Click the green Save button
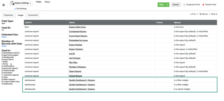224x101 pixels. click(162, 4)
